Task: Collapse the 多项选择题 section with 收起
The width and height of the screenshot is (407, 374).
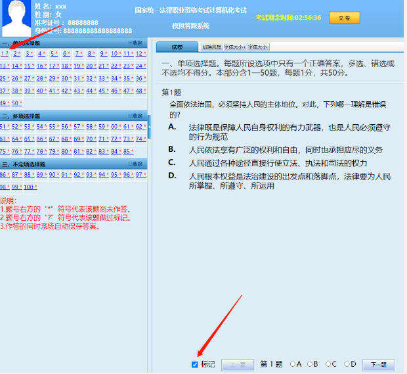Action: point(135,116)
